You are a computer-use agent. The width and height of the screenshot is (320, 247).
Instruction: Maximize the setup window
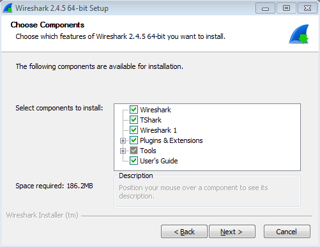coord(286,8)
